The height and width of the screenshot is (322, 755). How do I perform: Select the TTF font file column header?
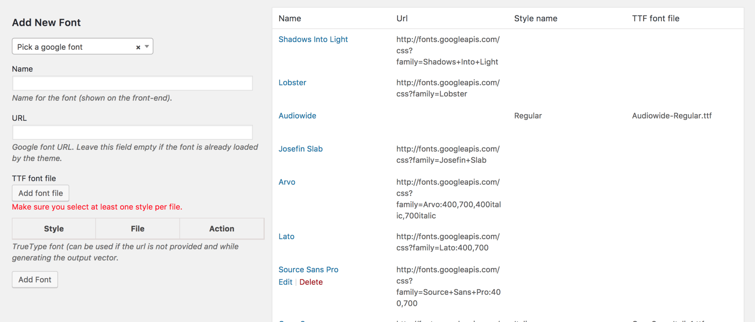click(x=655, y=18)
